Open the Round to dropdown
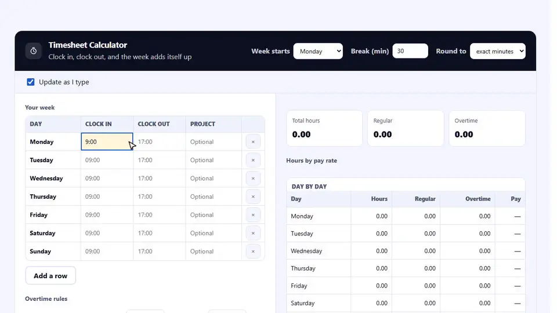Screen dimensions: 557x313 pos(497,51)
